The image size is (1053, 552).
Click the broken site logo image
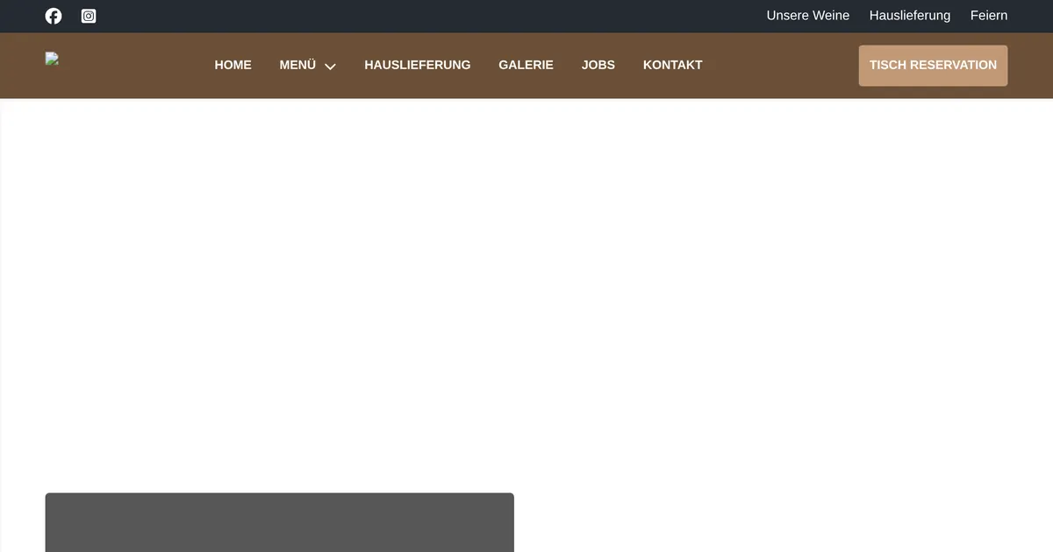[53, 60]
